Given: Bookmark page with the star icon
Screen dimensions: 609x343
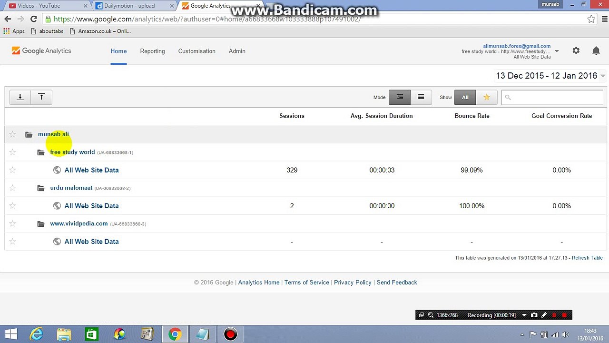Looking at the screenshot, I should (x=591, y=19).
